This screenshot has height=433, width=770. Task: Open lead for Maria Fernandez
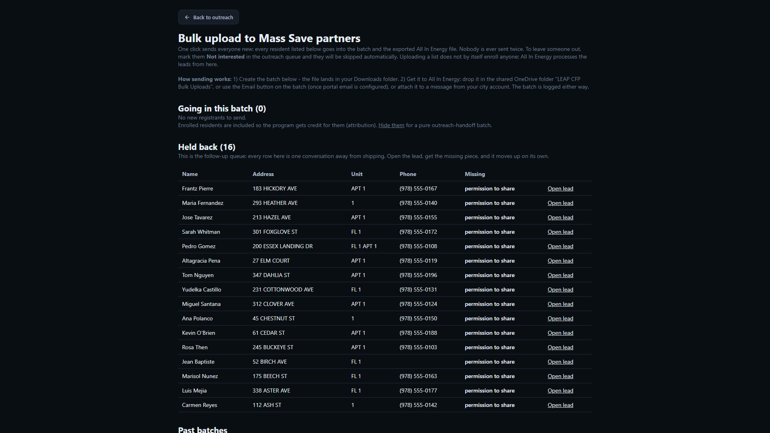[x=560, y=203]
